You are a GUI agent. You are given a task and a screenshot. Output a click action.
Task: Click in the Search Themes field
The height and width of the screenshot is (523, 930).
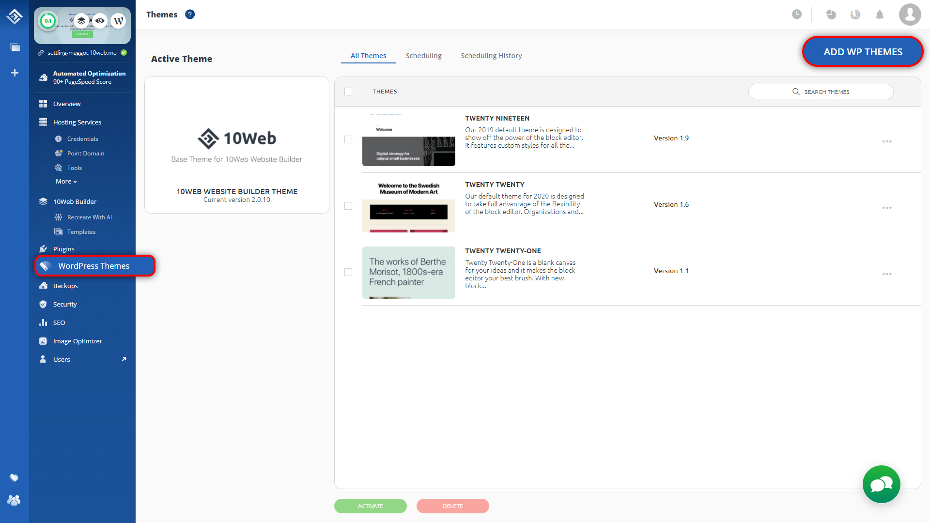click(821, 92)
